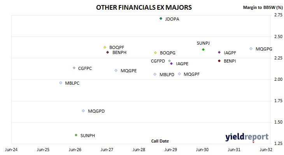The width and height of the screenshot is (284, 155).
Task: Select the yellow BOQPF marker
Action: (105, 47)
